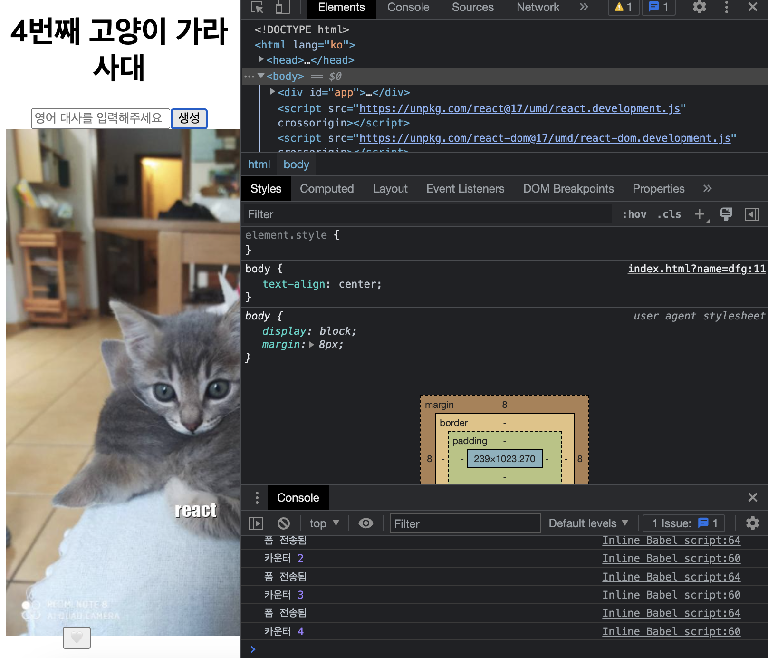Viewport: 768px width, 658px height.
Task: Open the Computed pane tab
Action: pyautogui.click(x=326, y=189)
